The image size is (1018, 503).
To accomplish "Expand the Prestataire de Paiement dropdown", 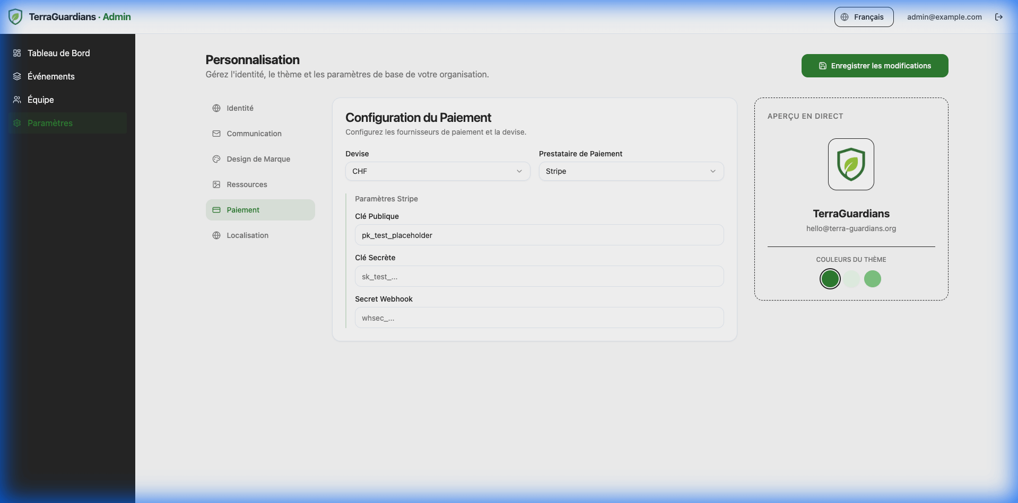I will [631, 171].
